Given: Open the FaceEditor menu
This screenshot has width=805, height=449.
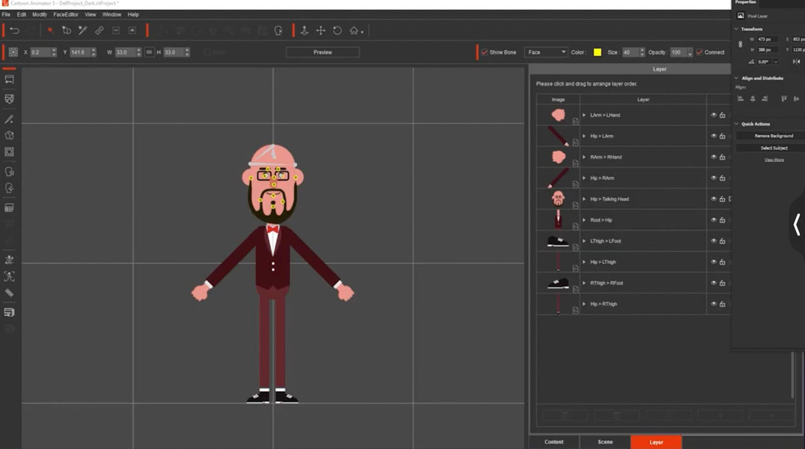Looking at the screenshot, I should click(65, 14).
